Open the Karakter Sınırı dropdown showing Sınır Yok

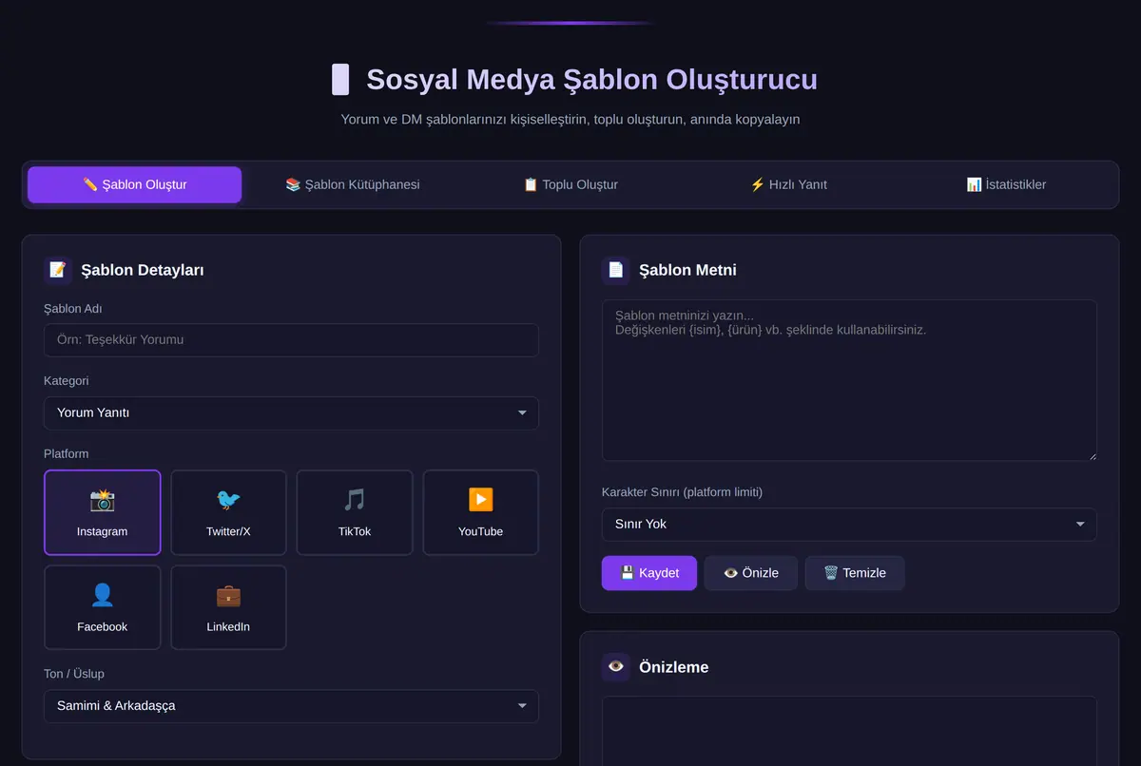[x=849, y=524]
